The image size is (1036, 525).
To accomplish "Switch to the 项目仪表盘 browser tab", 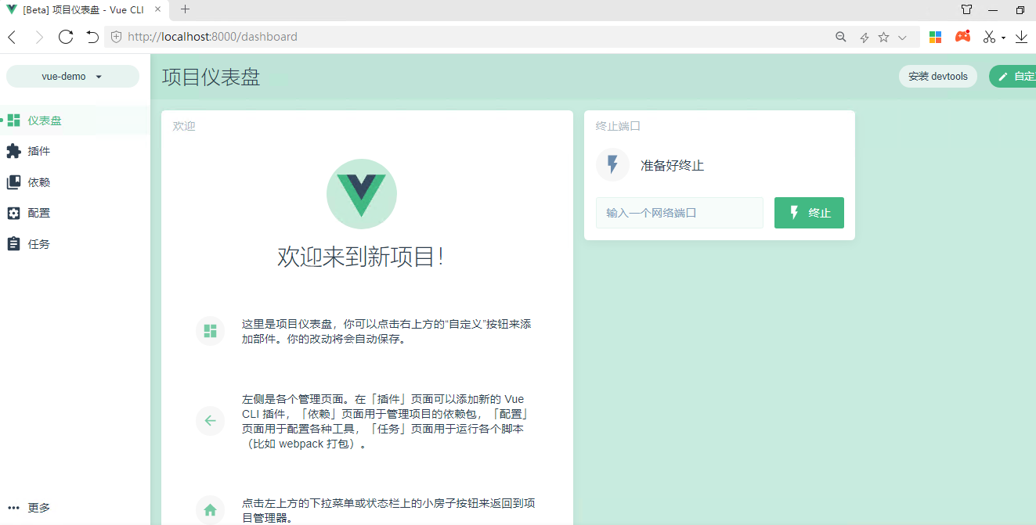I will 78,10.
